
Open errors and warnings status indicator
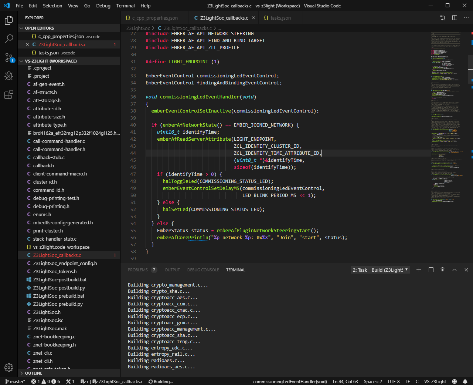point(45,381)
